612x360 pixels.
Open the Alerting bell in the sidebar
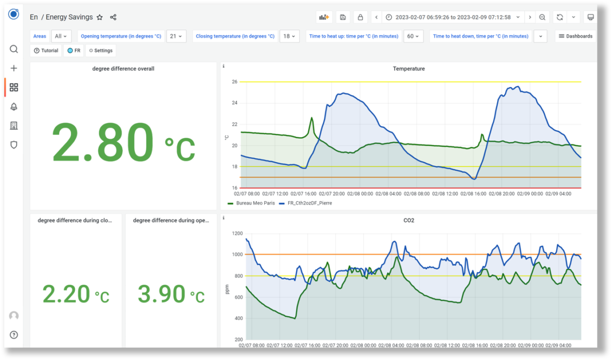pyautogui.click(x=14, y=106)
